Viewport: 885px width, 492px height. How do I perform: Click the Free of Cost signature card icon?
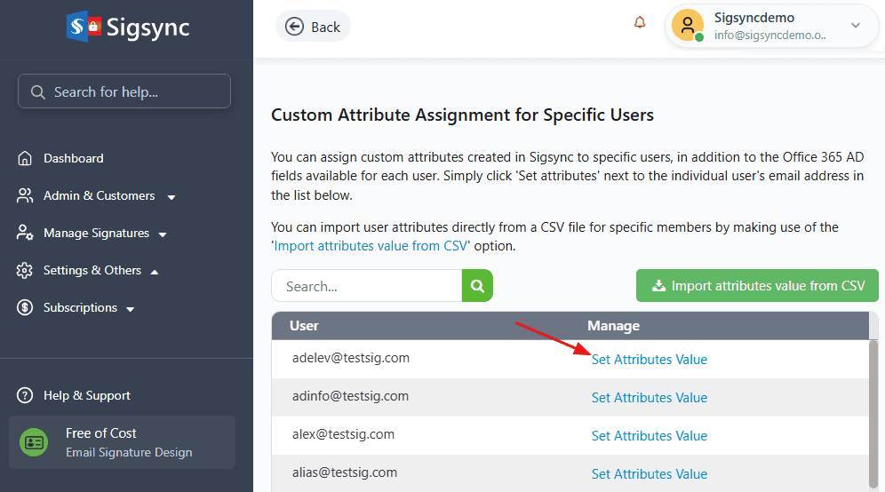click(x=35, y=441)
